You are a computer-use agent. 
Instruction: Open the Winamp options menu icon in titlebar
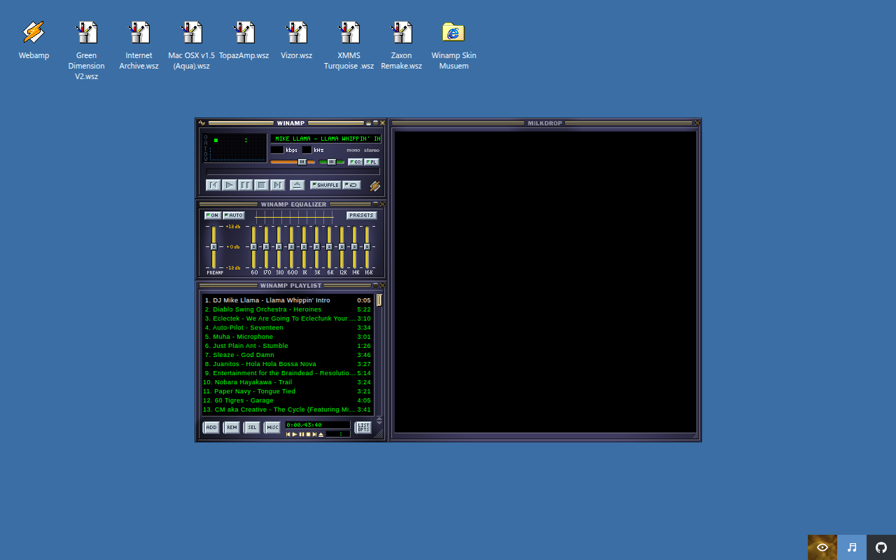click(202, 123)
